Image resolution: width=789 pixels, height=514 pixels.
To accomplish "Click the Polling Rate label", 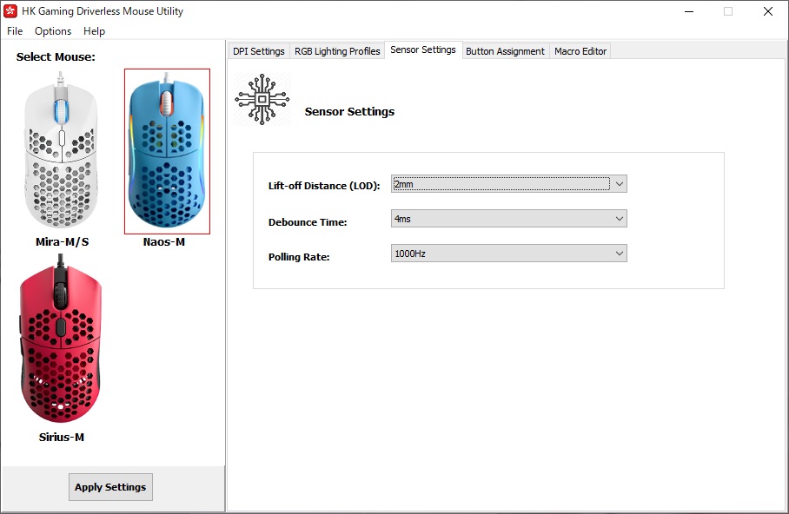I will (299, 257).
